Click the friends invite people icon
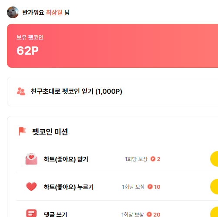This screenshot has height=217, width=218. pos(21,92)
